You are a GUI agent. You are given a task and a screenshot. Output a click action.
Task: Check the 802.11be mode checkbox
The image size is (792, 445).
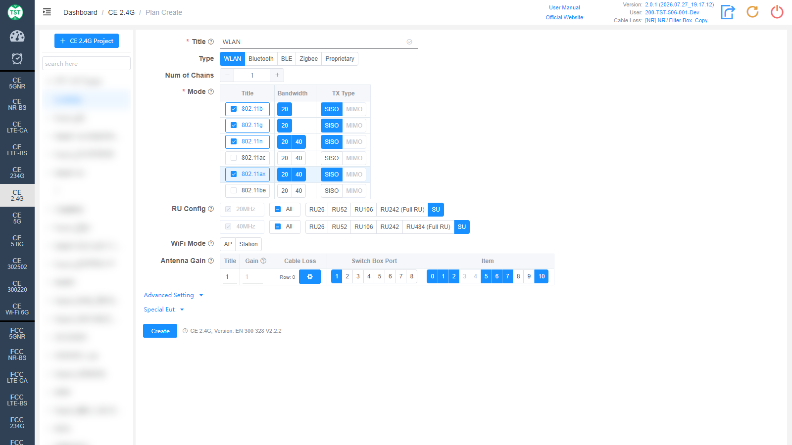pyautogui.click(x=234, y=190)
